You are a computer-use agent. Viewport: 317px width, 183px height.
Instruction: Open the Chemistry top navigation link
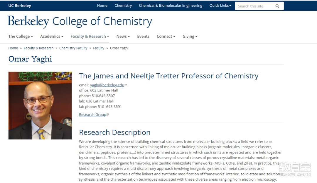(x=123, y=6)
